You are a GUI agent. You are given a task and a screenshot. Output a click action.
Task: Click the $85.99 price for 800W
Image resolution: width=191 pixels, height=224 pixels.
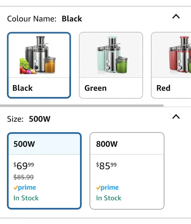[106, 166]
